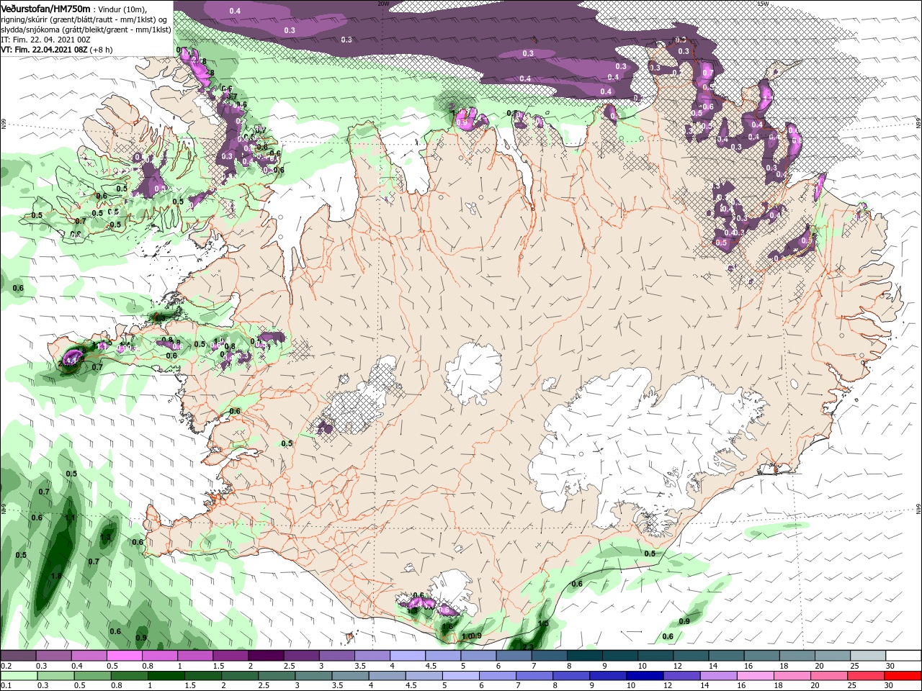Click the 20W longitude label

(383, 4)
